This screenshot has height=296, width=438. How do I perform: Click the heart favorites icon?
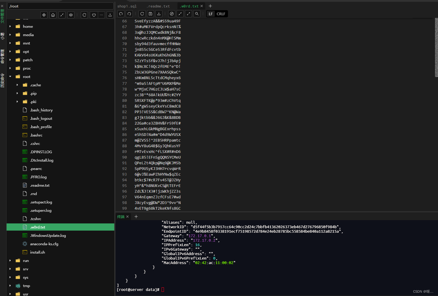(94, 15)
